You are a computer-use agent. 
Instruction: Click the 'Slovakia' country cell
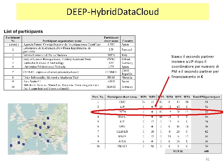tap(127, 78)
